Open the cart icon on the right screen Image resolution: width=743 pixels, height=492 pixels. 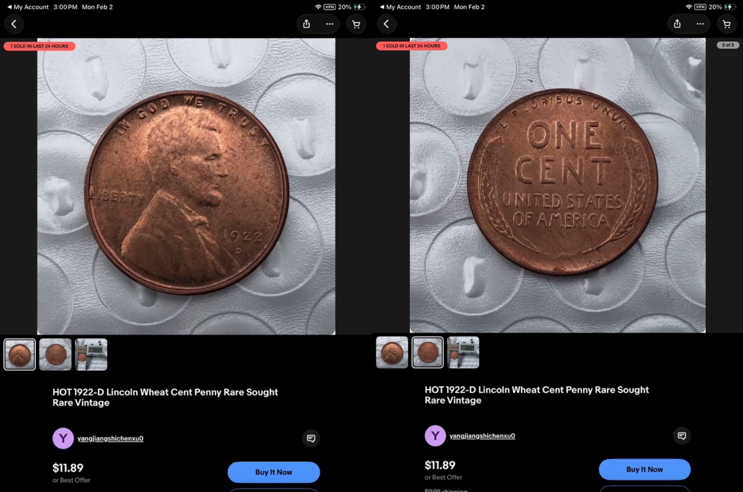coord(726,24)
